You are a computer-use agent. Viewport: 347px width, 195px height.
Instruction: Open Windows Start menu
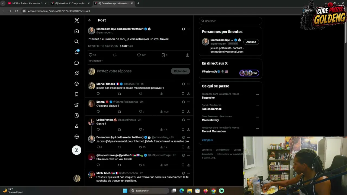(x=125, y=191)
